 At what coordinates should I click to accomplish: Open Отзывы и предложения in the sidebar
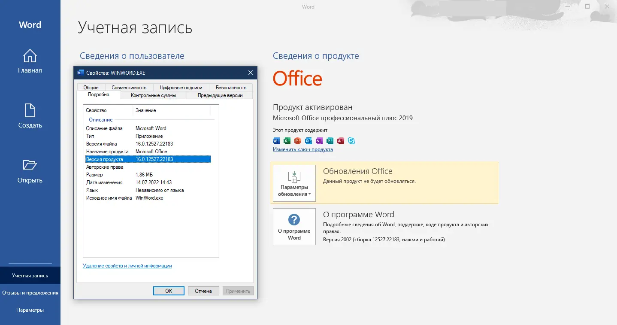click(x=30, y=293)
